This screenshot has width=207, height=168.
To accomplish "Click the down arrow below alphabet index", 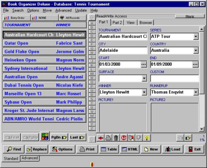I will [x=92, y=139].
